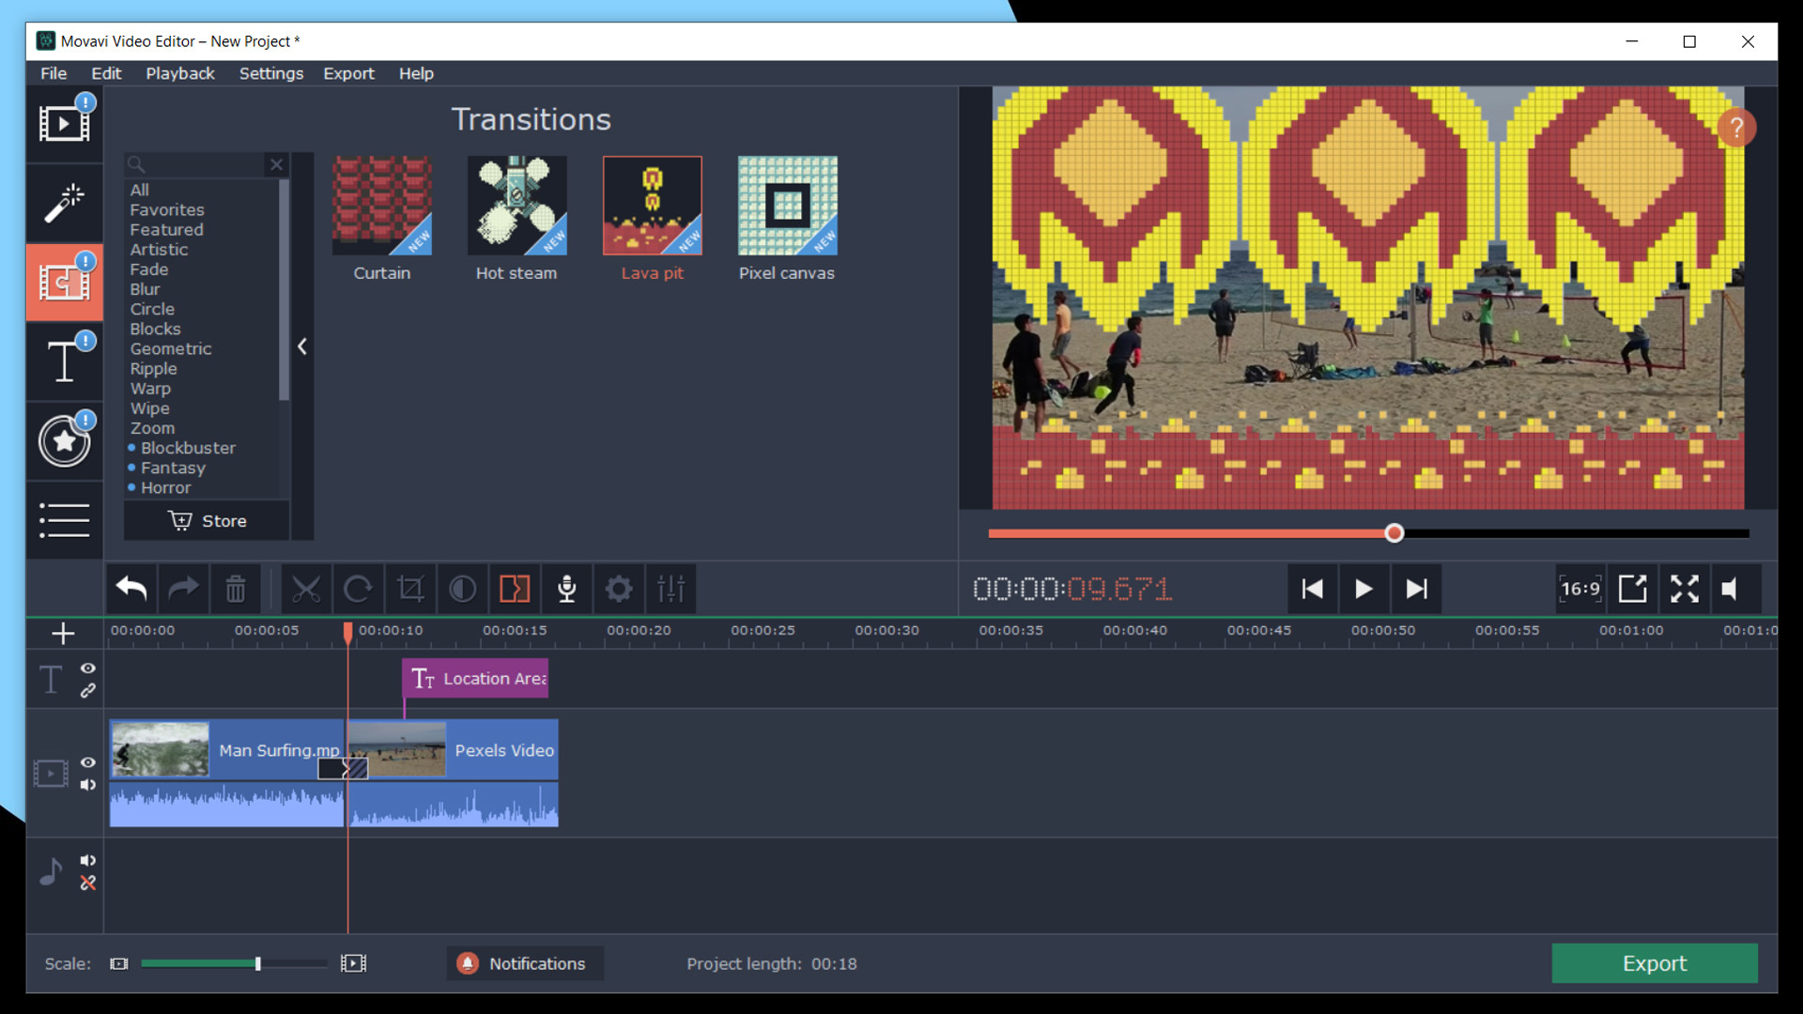Click the Export button
Image resolution: width=1803 pixels, height=1014 pixels.
tap(1653, 962)
